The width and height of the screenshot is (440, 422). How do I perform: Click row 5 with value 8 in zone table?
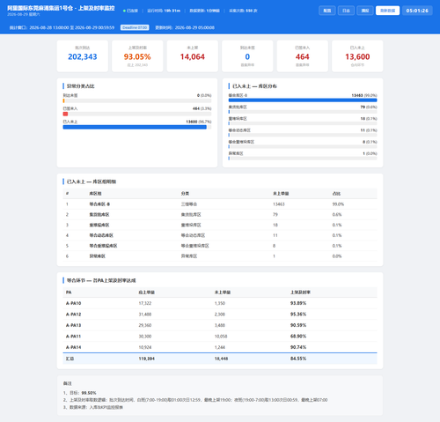(220, 246)
